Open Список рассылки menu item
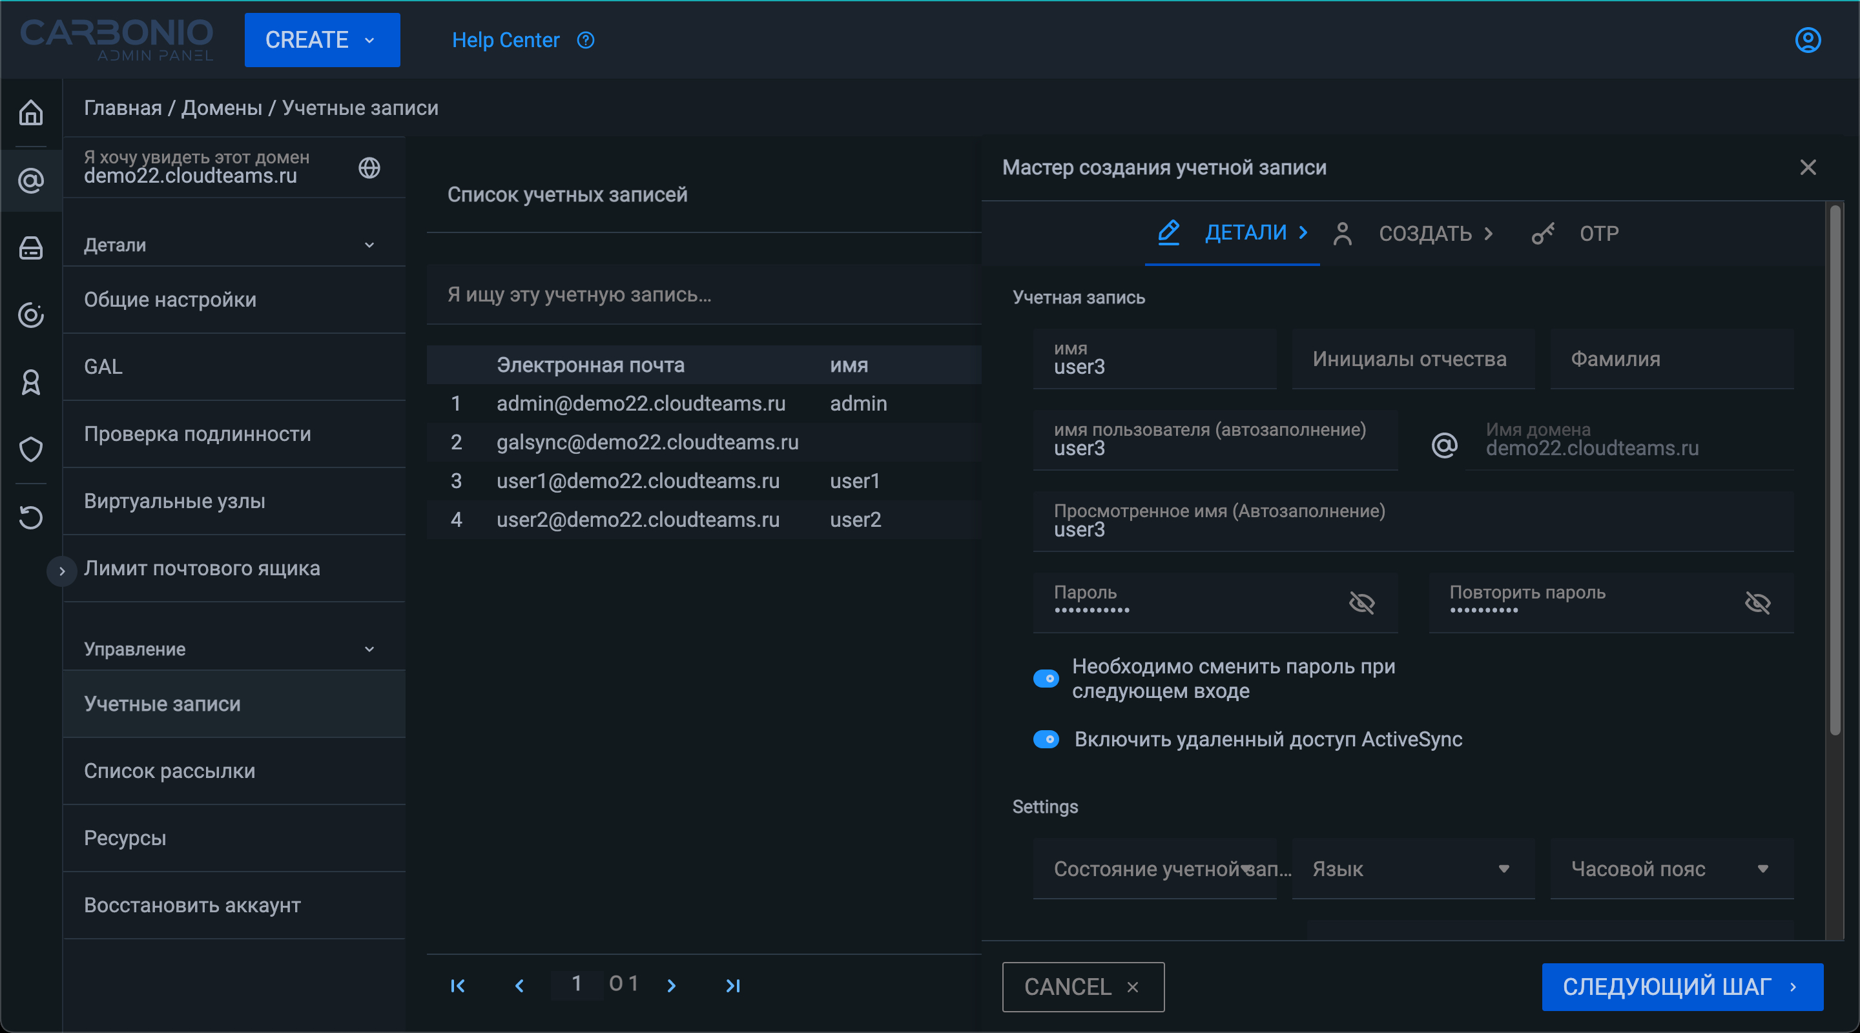The image size is (1860, 1033). pyautogui.click(x=170, y=771)
